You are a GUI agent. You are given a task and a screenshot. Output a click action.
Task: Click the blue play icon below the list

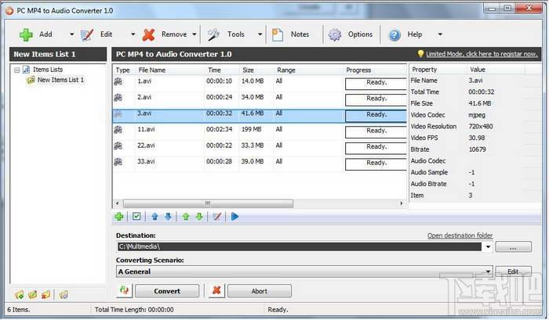[235, 217]
